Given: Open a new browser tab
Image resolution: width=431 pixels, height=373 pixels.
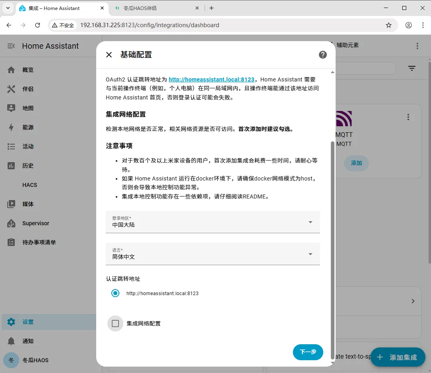Looking at the screenshot, I should tap(212, 8).
